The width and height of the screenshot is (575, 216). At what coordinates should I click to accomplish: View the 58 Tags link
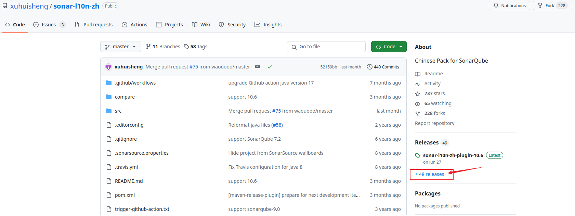tap(196, 47)
